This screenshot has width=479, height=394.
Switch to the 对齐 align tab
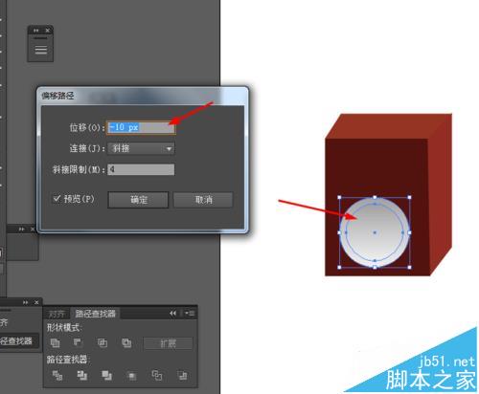pos(57,314)
